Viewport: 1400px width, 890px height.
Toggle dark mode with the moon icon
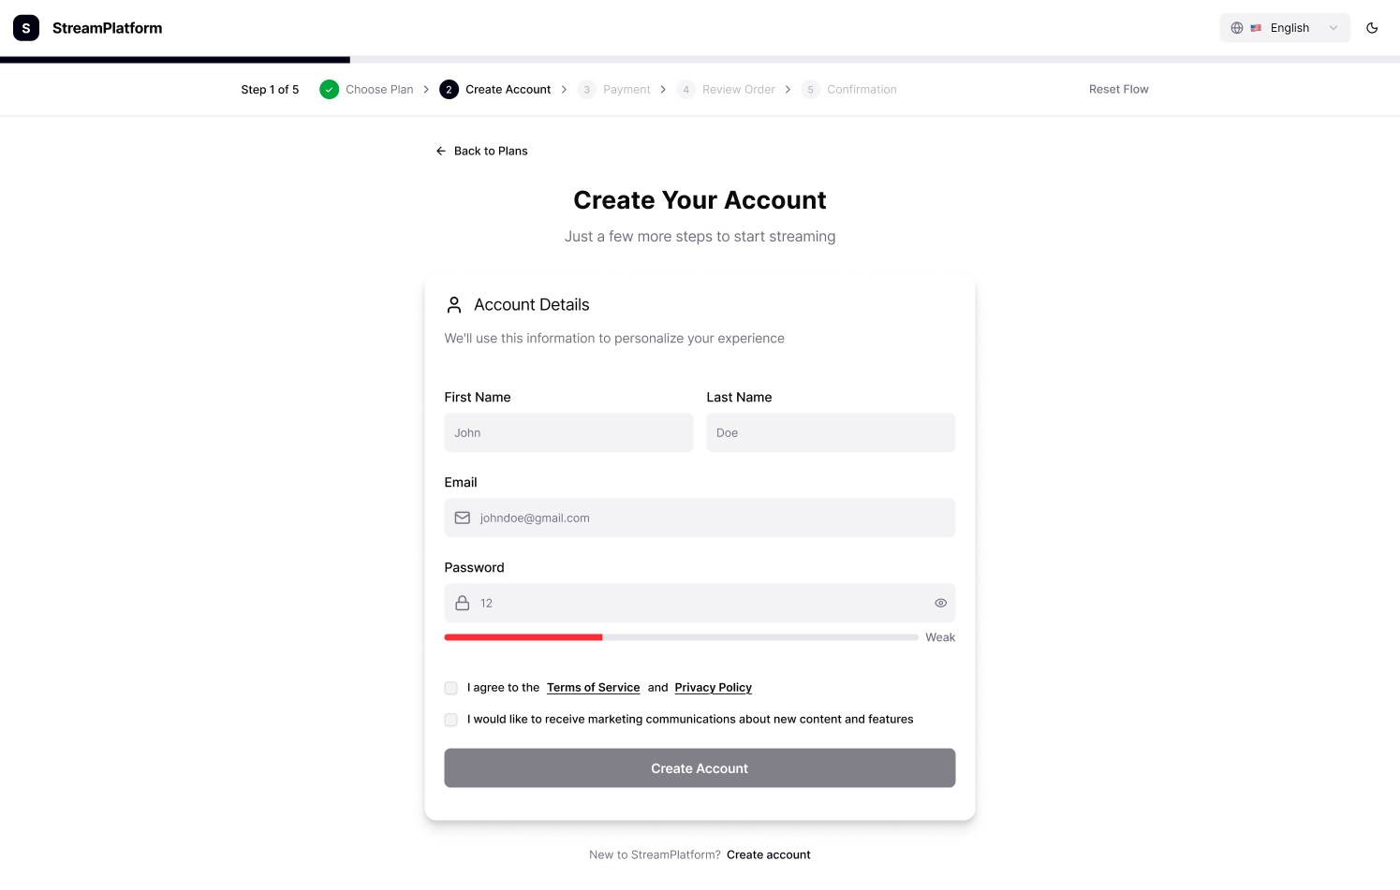pos(1371,28)
